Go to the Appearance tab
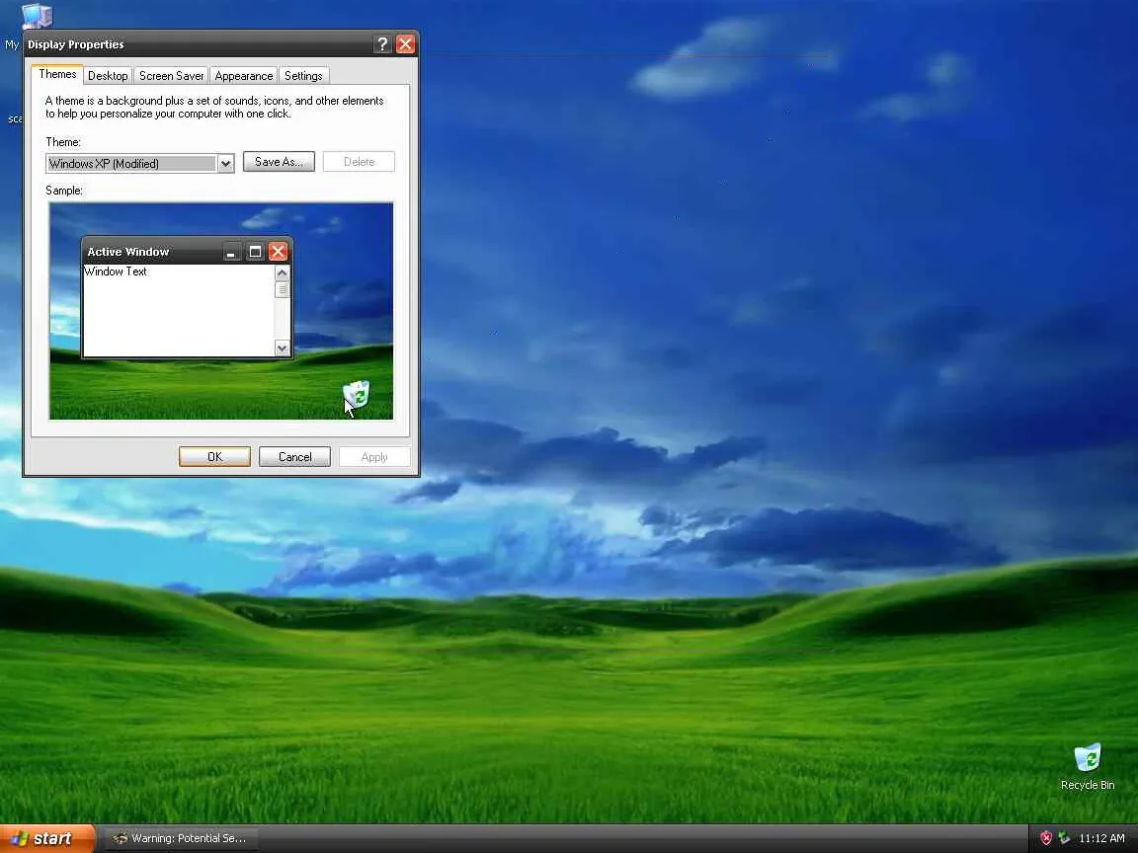Viewport: 1138px width, 853px height. point(244,75)
